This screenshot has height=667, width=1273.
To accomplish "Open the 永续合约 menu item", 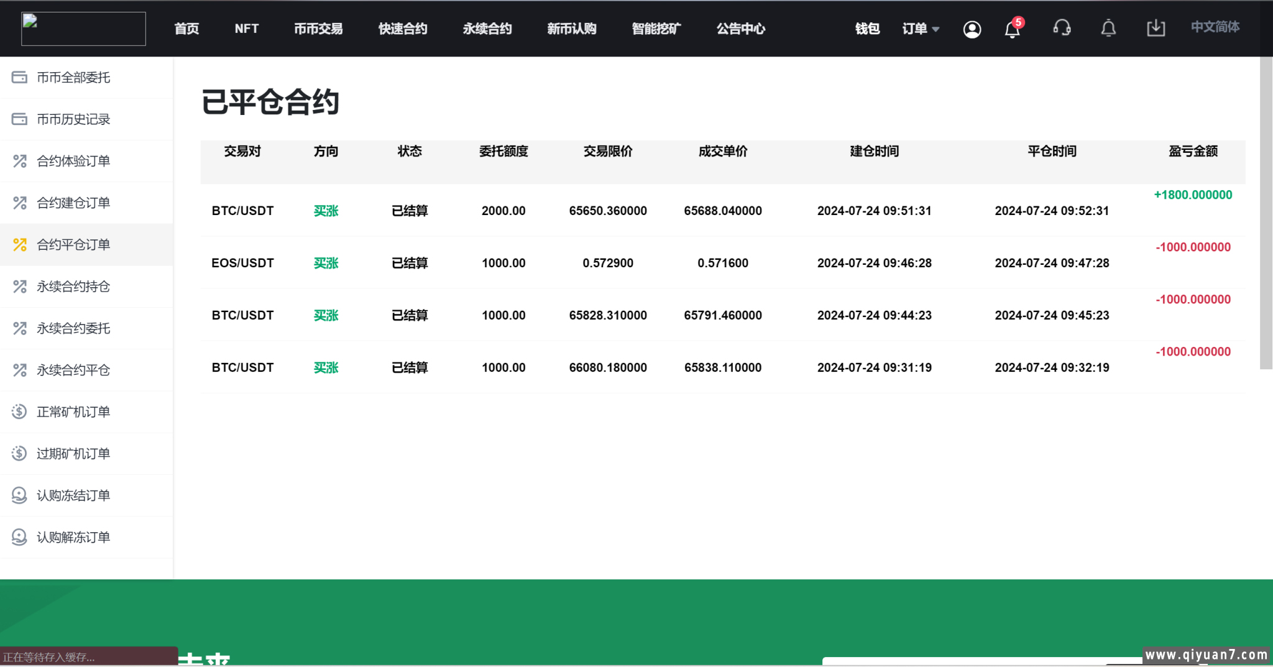I will click(487, 29).
